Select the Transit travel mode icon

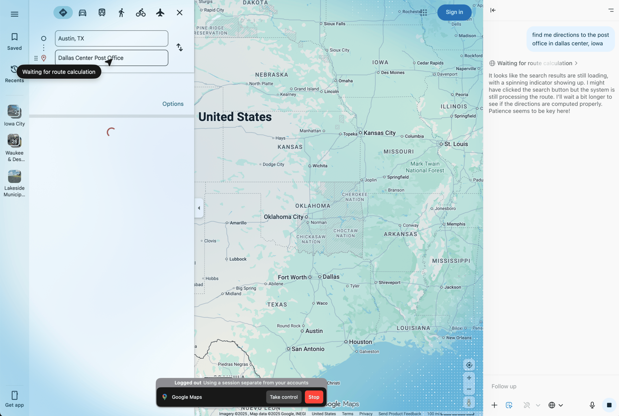[x=102, y=13]
